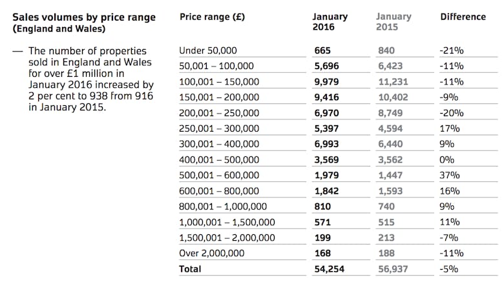Click the "Sales volumes by price range" title
This screenshot has width=504, height=293.
(84, 17)
